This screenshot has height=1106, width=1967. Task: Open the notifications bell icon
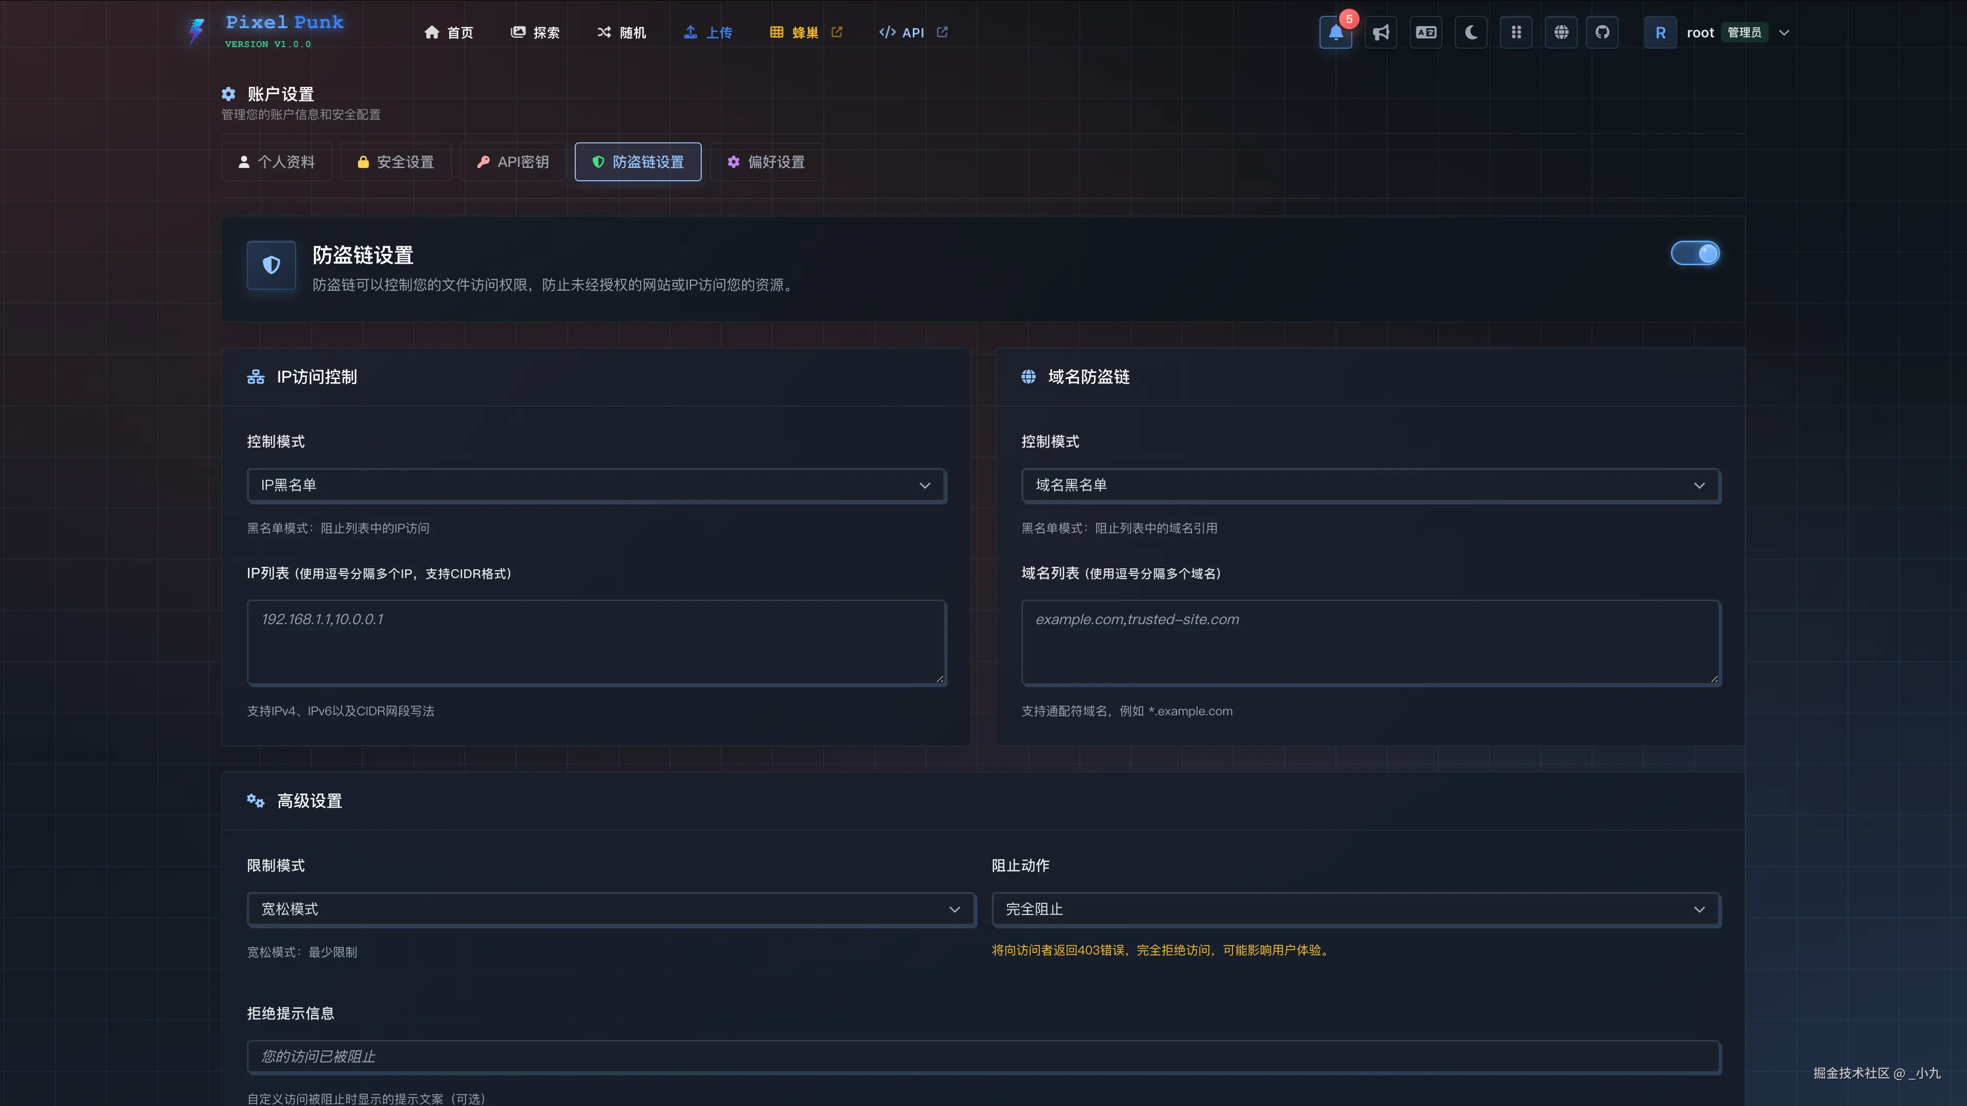coord(1335,32)
